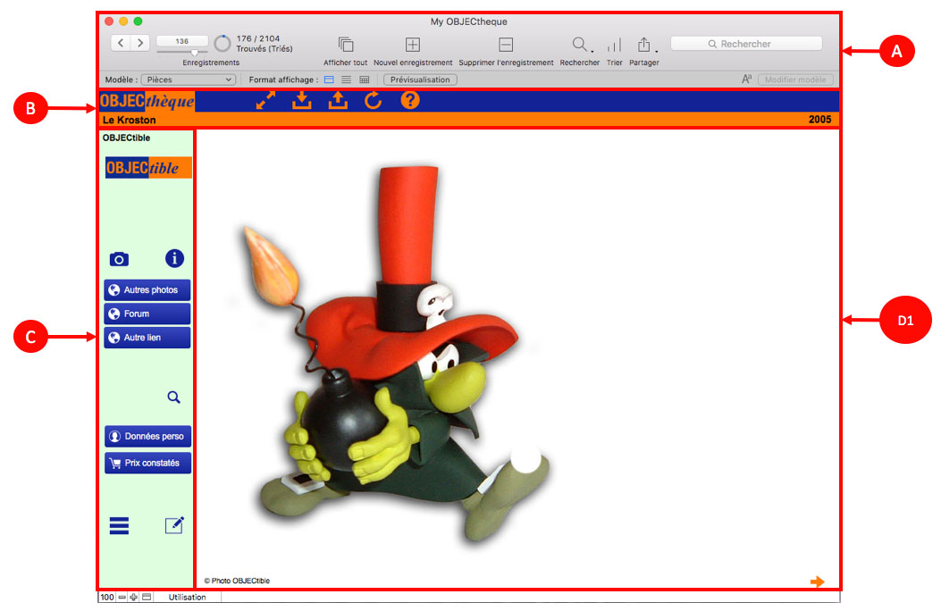
Task: Open the Utilisation mode popup
Action: (188, 598)
